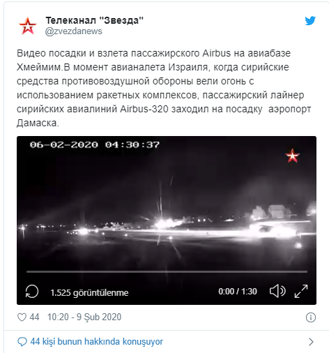329x353 pixels.
Task: Click the 0:00 / 1:30 time display
Action: pyautogui.click(x=238, y=292)
